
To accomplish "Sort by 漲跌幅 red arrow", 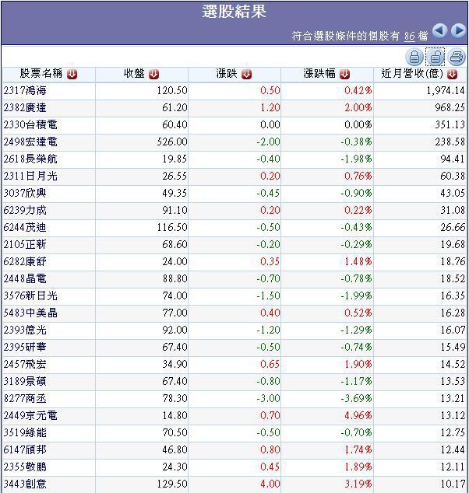I will pyautogui.click(x=345, y=74).
